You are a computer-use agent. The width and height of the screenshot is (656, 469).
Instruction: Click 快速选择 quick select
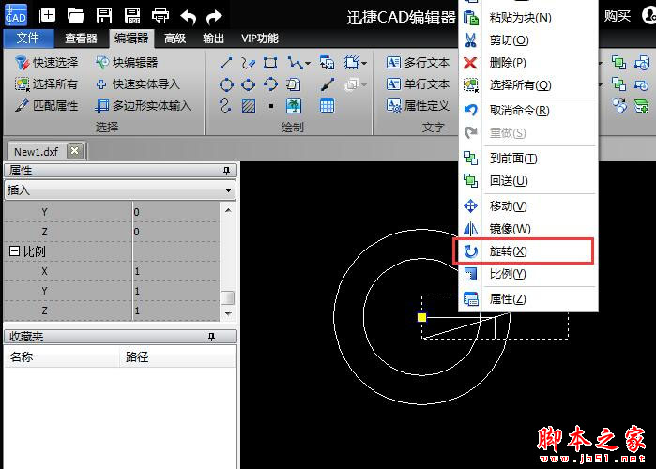[46, 63]
